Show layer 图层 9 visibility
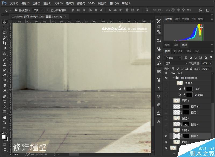Viewport: 215px width, 157px height. (166, 83)
